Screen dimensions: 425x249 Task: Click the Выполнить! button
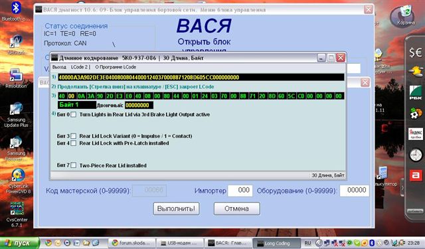tap(176, 208)
